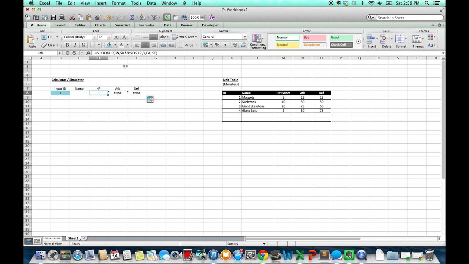Toggle center text horizontally
Screen dimensions: 469x264
click(145, 45)
